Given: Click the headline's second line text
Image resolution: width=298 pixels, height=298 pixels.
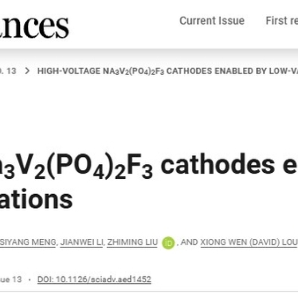Looking at the screenshot, I should [37, 200].
